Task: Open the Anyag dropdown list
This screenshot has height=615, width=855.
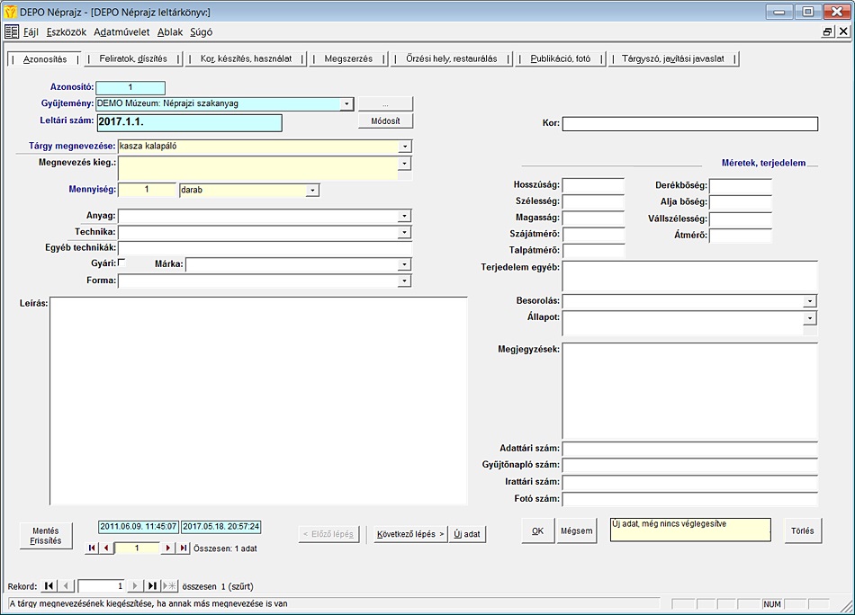Action: pos(404,216)
